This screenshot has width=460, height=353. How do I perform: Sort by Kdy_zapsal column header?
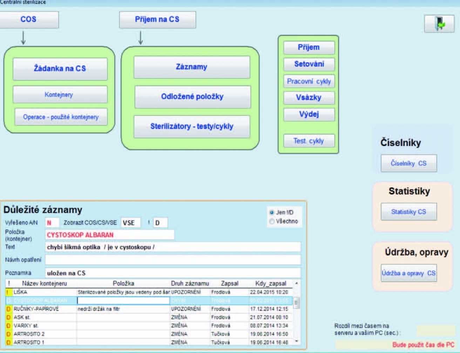pyautogui.click(x=270, y=284)
